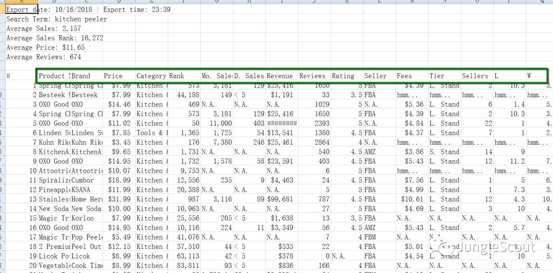Select the 'Pop Peele' brand cell

pyautogui.click(x=87, y=237)
